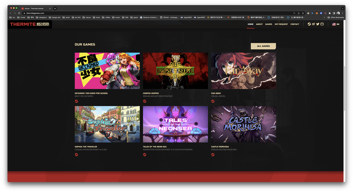Image resolution: width=353 pixels, height=192 pixels.
Task: Open the Detained: Too Good for School thumbnail
Action: tap(107, 71)
